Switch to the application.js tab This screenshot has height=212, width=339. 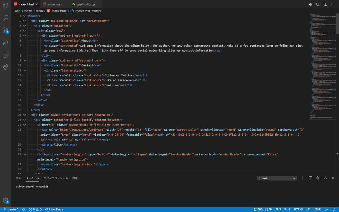tap(86, 4)
